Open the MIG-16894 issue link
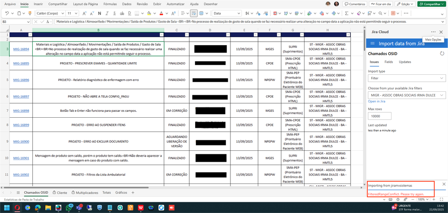 (21, 49)
